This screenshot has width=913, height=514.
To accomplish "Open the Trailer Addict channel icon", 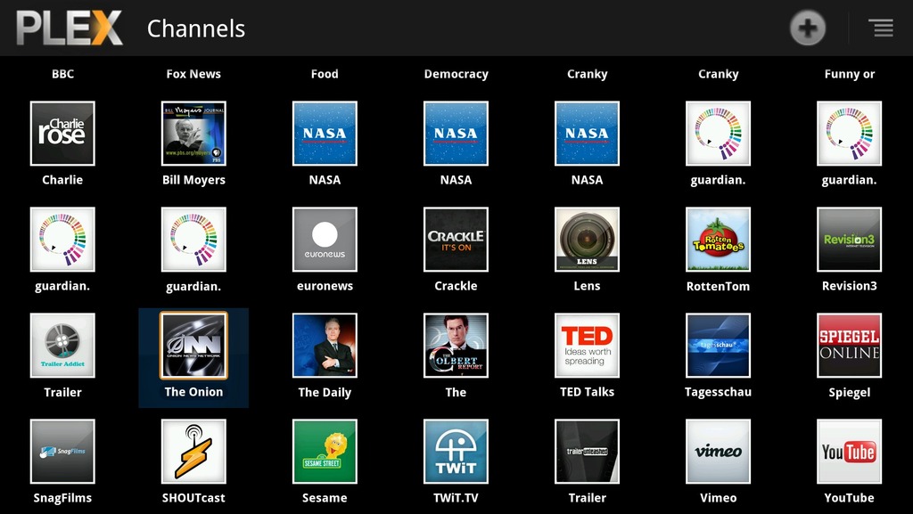I will [62, 346].
